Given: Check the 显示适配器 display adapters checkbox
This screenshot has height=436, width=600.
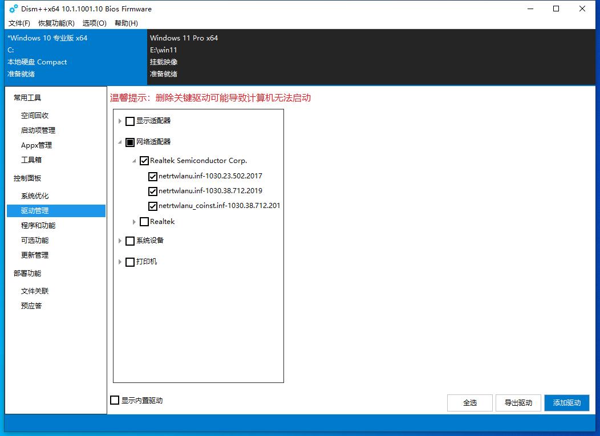Looking at the screenshot, I should pyautogui.click(x=129, y=121).
